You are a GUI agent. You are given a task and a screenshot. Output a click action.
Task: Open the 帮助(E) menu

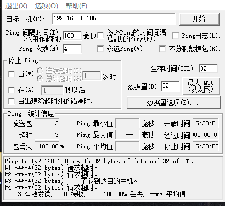tap(76, 6)
